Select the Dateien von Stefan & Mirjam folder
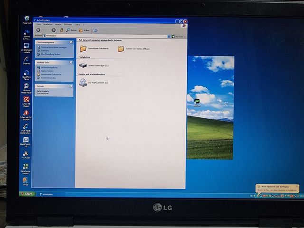Viewport: 304px width, 228px height. coord(134,49)
